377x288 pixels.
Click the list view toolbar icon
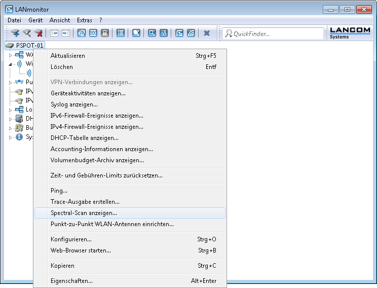coord(121,33)
